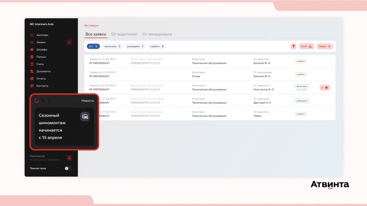Select the все 5 filter chip
This screenshot has width=367, height=206.
pos(93,46)
